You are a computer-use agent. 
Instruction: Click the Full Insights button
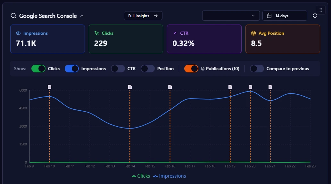143,15
